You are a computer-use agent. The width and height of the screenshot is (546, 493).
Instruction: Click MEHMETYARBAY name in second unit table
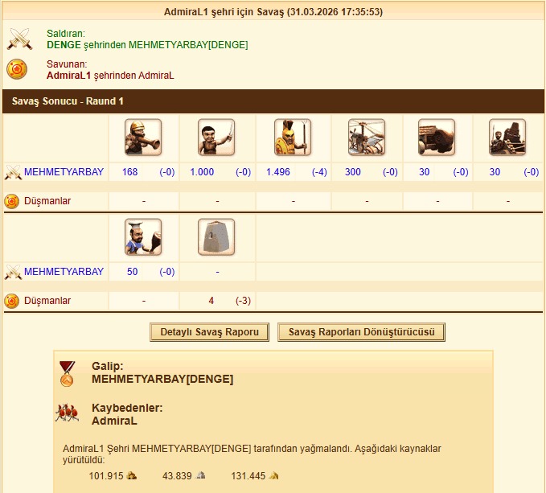click(64, 272)
